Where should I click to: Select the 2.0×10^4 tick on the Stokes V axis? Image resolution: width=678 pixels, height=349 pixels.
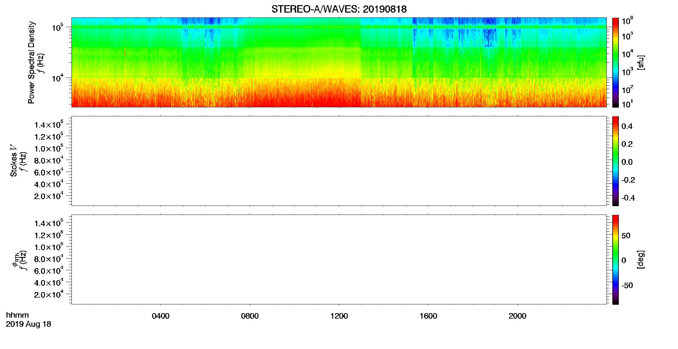pyautogui.click(x=49, y=196)
